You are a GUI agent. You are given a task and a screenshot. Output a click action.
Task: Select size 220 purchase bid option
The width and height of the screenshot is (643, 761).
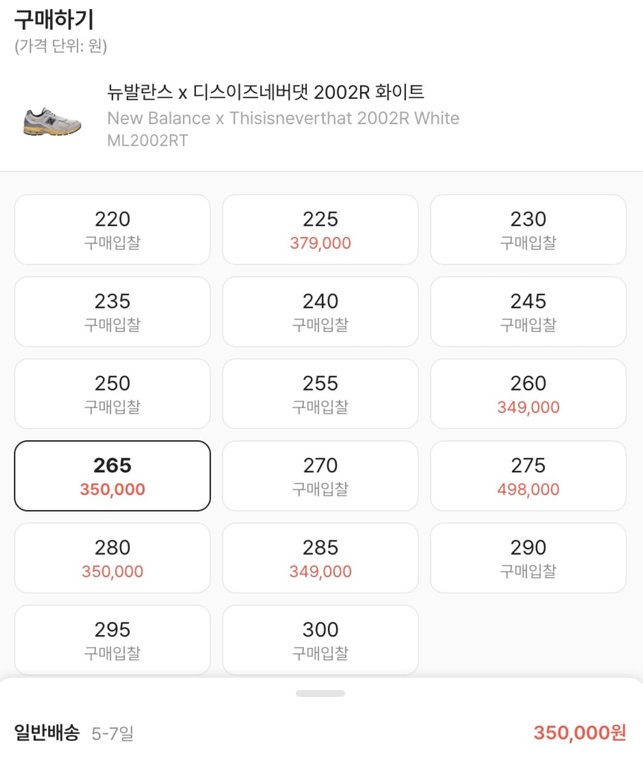(x=112, y=229)
